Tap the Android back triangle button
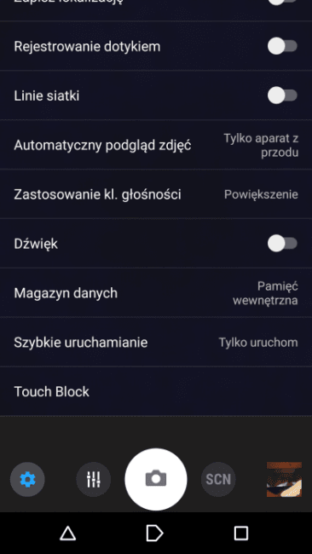312x554 pixels. coord(68,534)
